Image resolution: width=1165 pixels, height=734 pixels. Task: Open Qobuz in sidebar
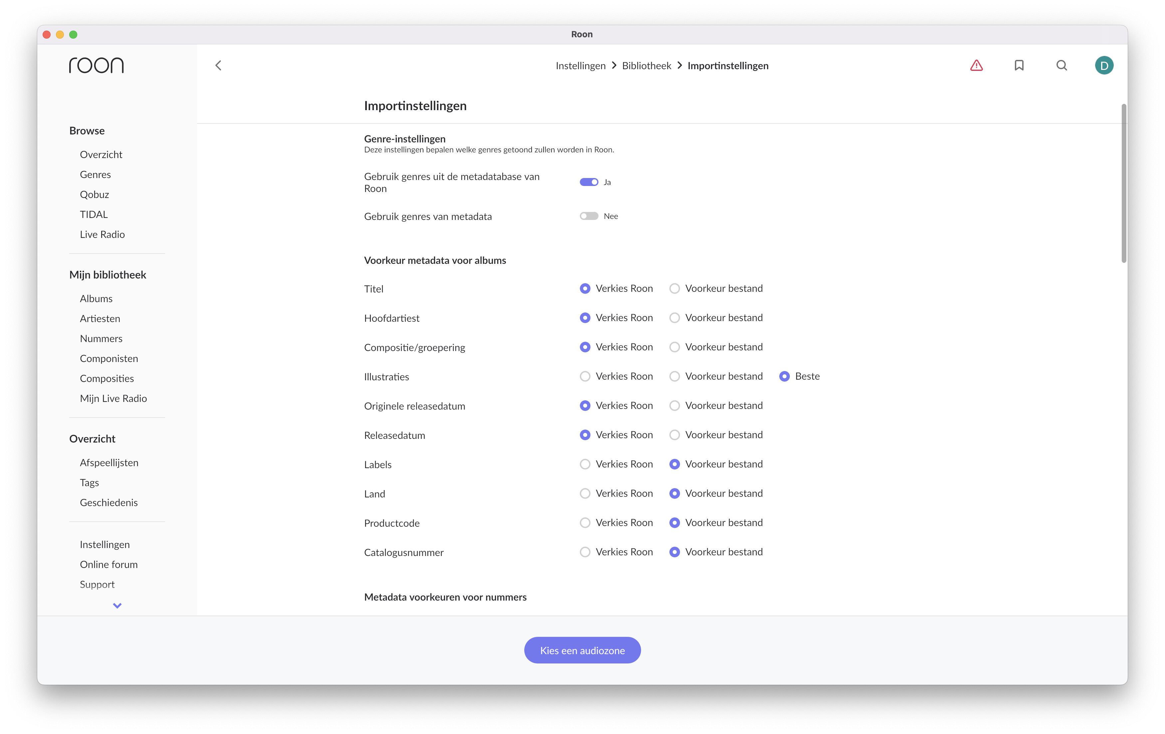[x=94, y=194]
